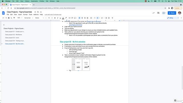The image size is (183, 103).
Task: Toggle the Numbered list button
Action: (x=102, y=18)
